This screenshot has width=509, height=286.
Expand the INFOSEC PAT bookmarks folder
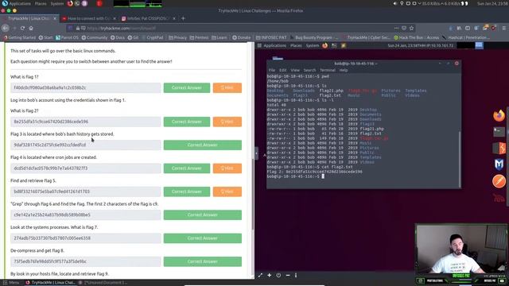click(271, 37)
